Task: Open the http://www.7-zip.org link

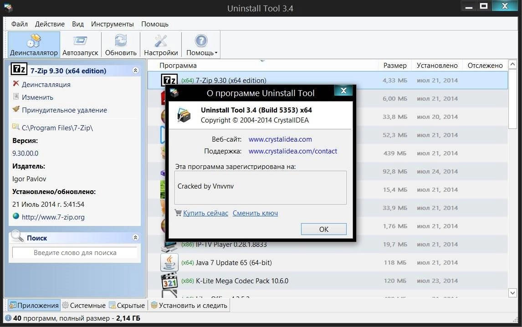Action: pos(53,217)
